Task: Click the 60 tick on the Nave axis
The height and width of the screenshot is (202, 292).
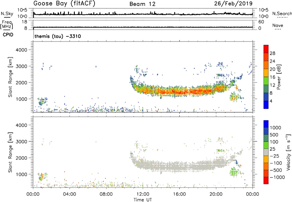Action: pos(261,22)
